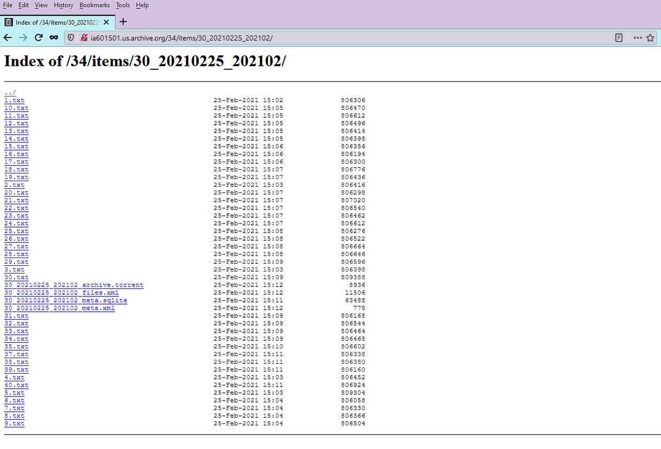Image resolution: width=661 pixels, height=449 pixels.
Task: Reload the page with the refresh icon
Action: click(x=38, y=38)
